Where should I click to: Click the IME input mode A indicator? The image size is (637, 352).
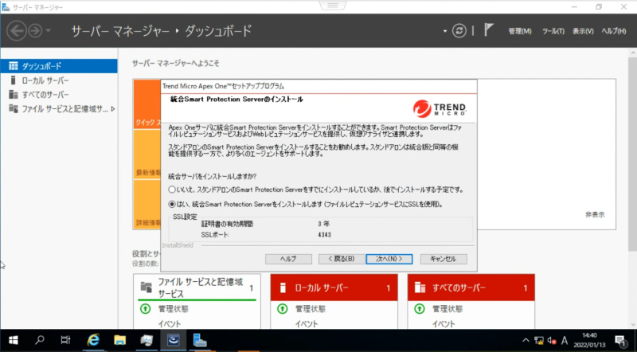[x=565, y=341]
